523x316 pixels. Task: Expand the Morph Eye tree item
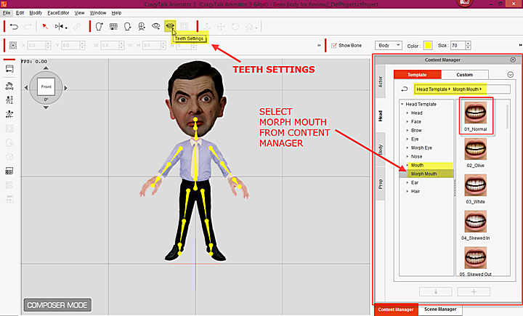pyautogui.click(x=408, y=148)
